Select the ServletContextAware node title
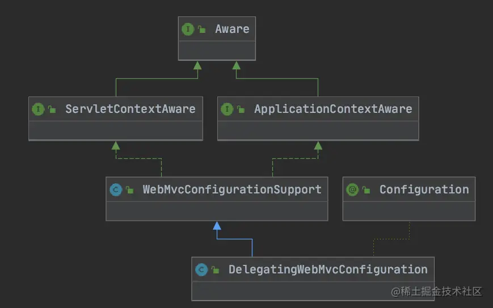 coord(130,109)
